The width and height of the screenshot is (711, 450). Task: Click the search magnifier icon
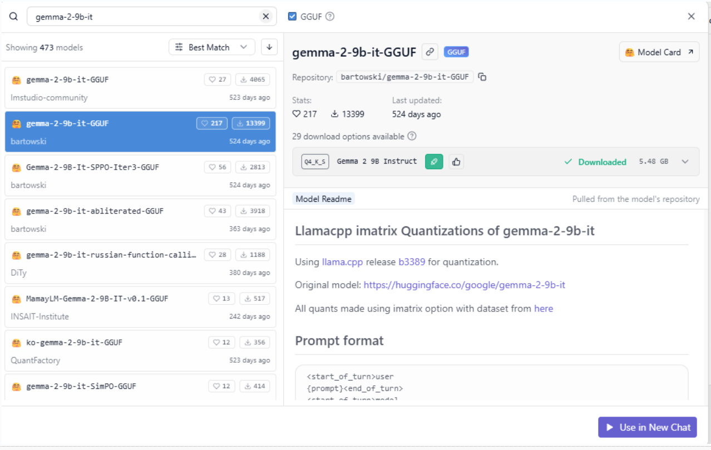click(x=13, y=16)
